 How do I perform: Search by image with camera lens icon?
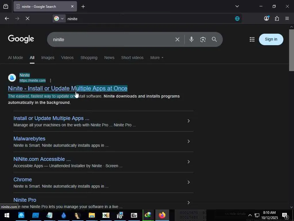(x=203, y=39)
